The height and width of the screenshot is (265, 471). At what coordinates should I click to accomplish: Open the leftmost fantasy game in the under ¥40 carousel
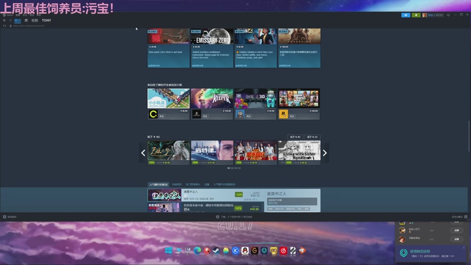pos(168,153)
